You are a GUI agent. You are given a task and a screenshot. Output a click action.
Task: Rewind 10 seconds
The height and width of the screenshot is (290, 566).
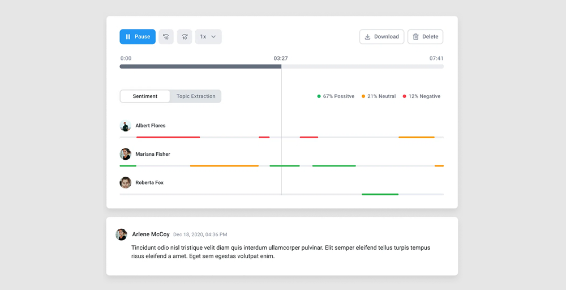coord(166,37)
